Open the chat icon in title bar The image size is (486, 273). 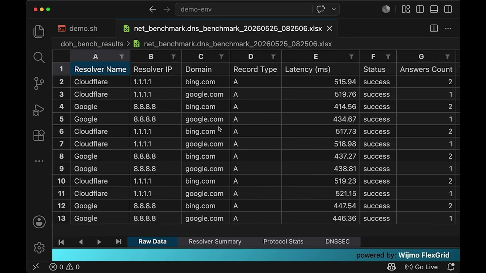pyautogui.click(x=321, y=9)
